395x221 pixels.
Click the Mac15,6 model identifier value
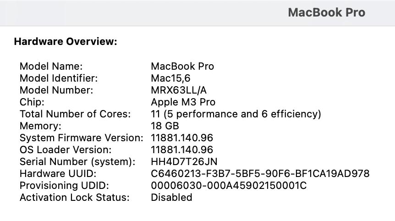170,78
